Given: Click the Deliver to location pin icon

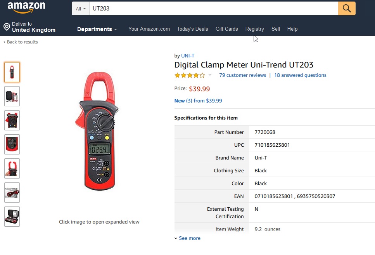Looking at the screenshot, I should [x=7, y=27].
